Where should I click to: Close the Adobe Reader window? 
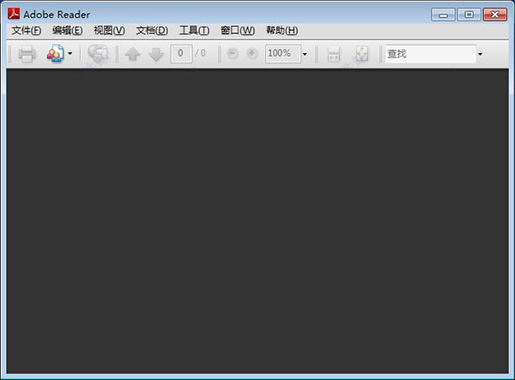coord(495,15)
